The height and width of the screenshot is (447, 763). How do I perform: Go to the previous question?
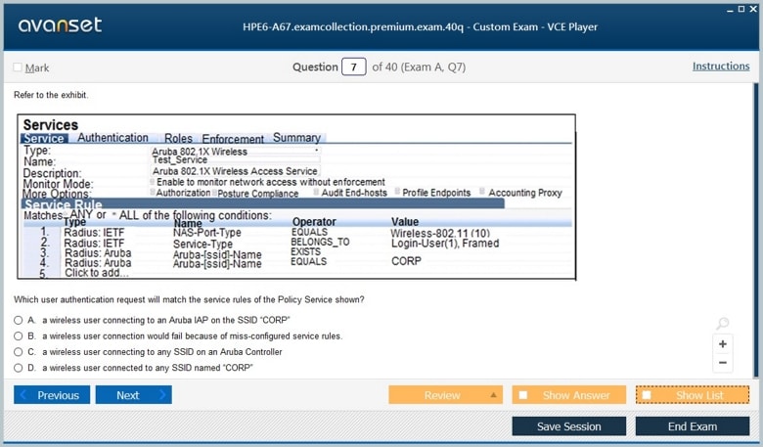pos(52,395)
